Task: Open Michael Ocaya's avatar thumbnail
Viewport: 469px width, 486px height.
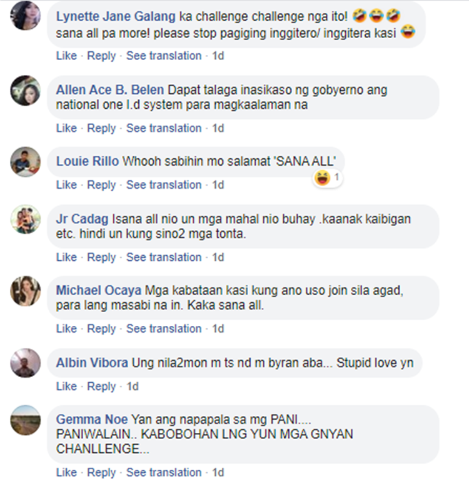Action: 26,291
